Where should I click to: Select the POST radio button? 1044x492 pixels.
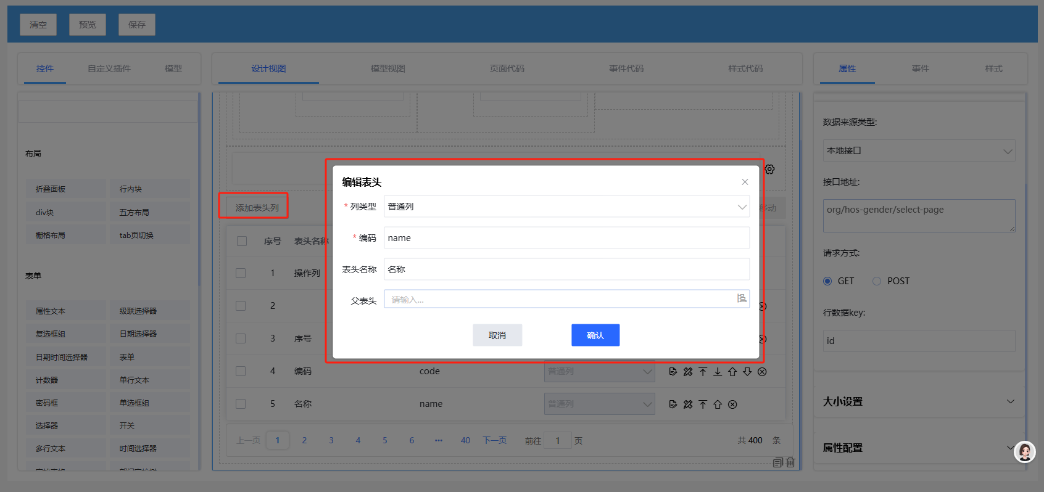[x=876, y=281]
